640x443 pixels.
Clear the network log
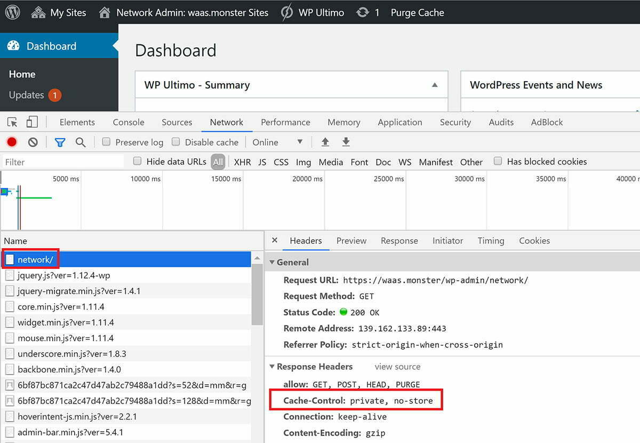(x=33, y=142)
